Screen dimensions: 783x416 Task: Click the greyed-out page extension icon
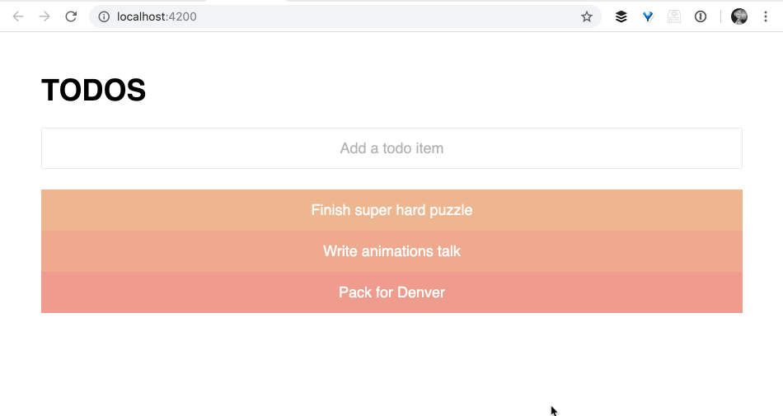674,16
